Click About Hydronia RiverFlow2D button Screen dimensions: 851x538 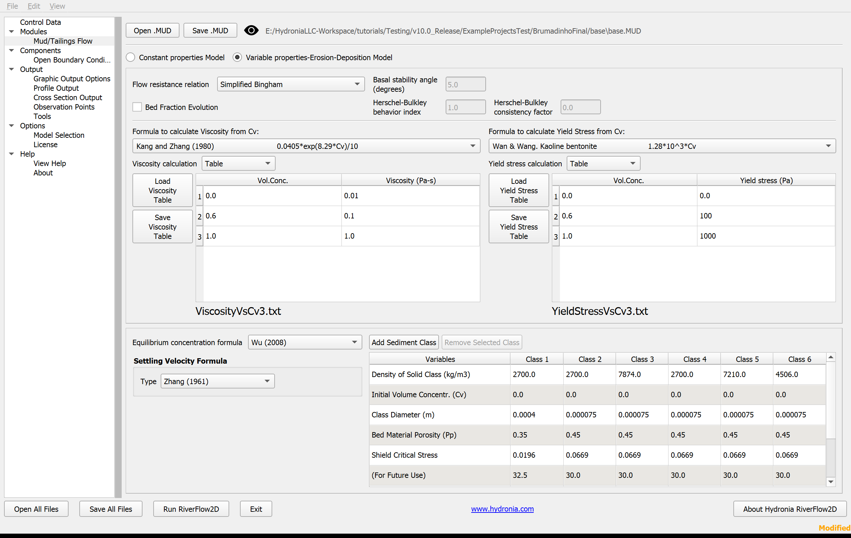[x=790, y=509]
